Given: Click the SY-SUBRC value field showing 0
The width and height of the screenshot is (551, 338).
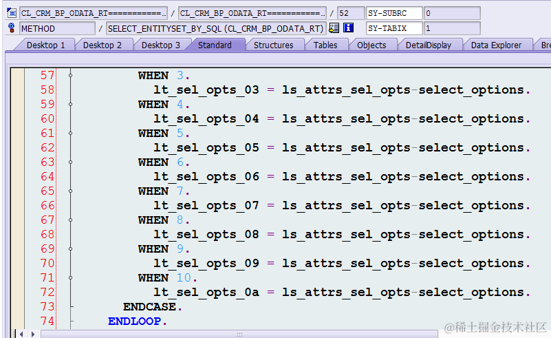Looking at the screenshot, I should pos(452,13).
